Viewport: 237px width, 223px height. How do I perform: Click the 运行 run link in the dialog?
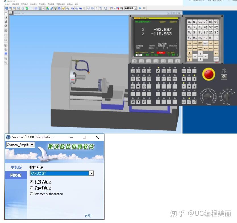pyautogui.click(x=88, y=215)
